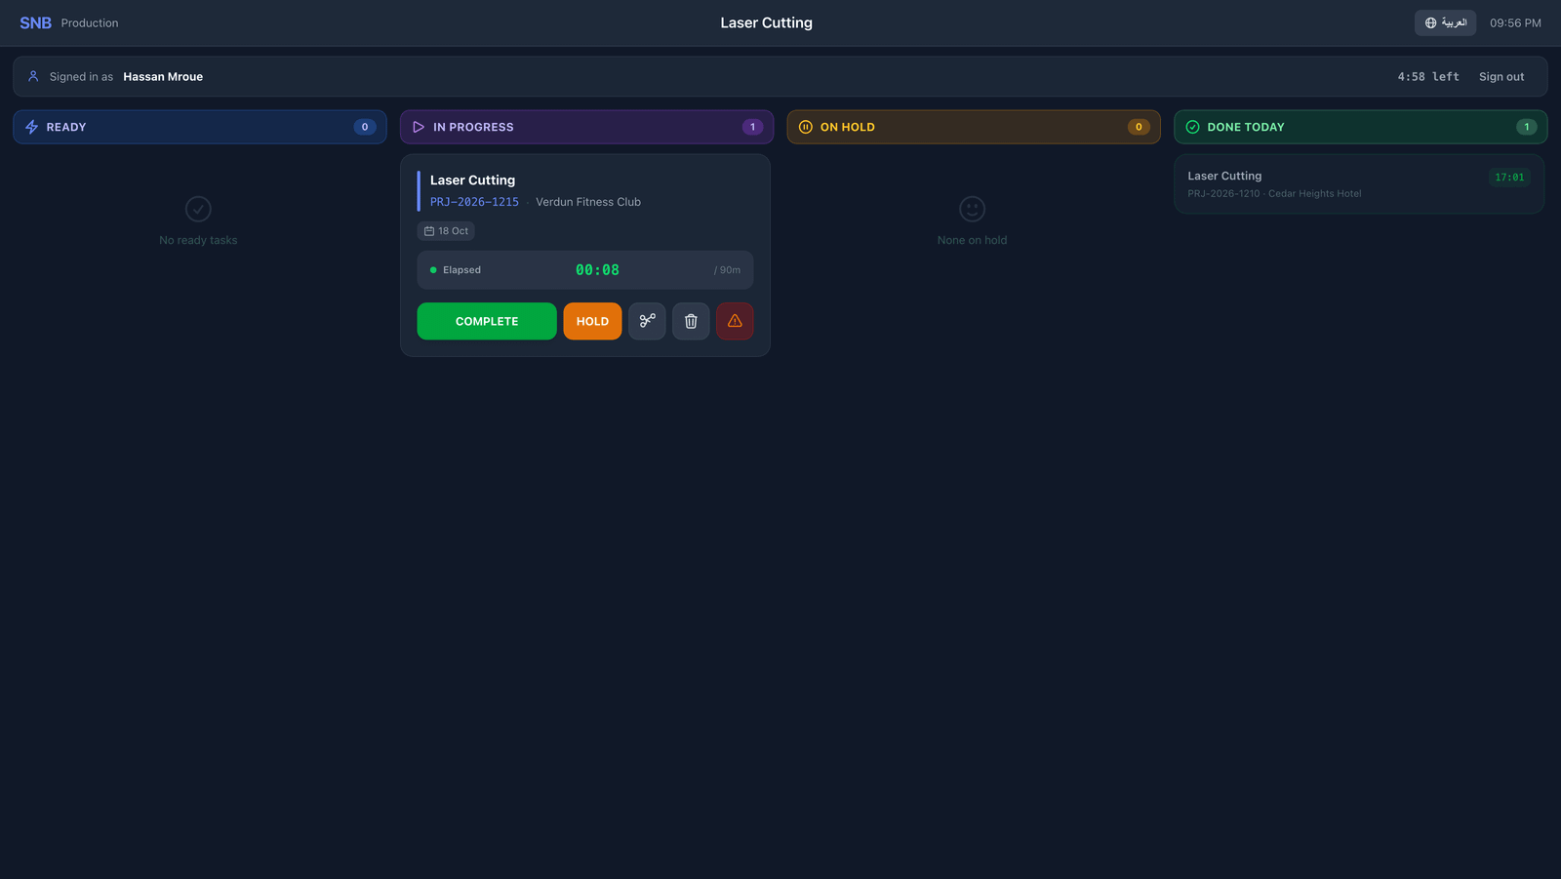Click the Ready lightning bolt icon
The width and height of the screenshot is (1561, 879).
(31, 127)
